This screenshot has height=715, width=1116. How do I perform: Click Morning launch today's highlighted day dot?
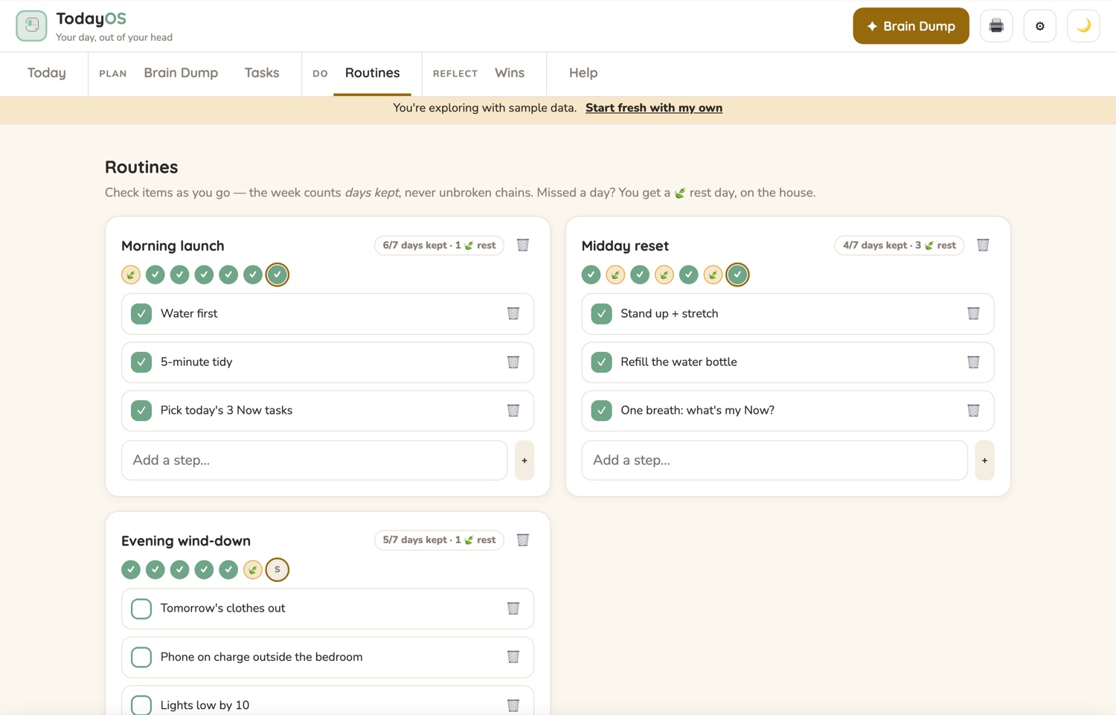(x=278, y=275)
